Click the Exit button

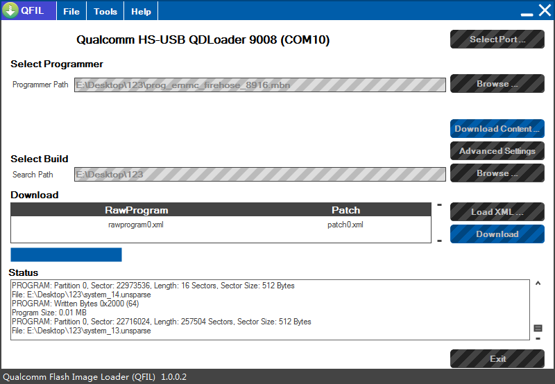(x=497, y=359)
